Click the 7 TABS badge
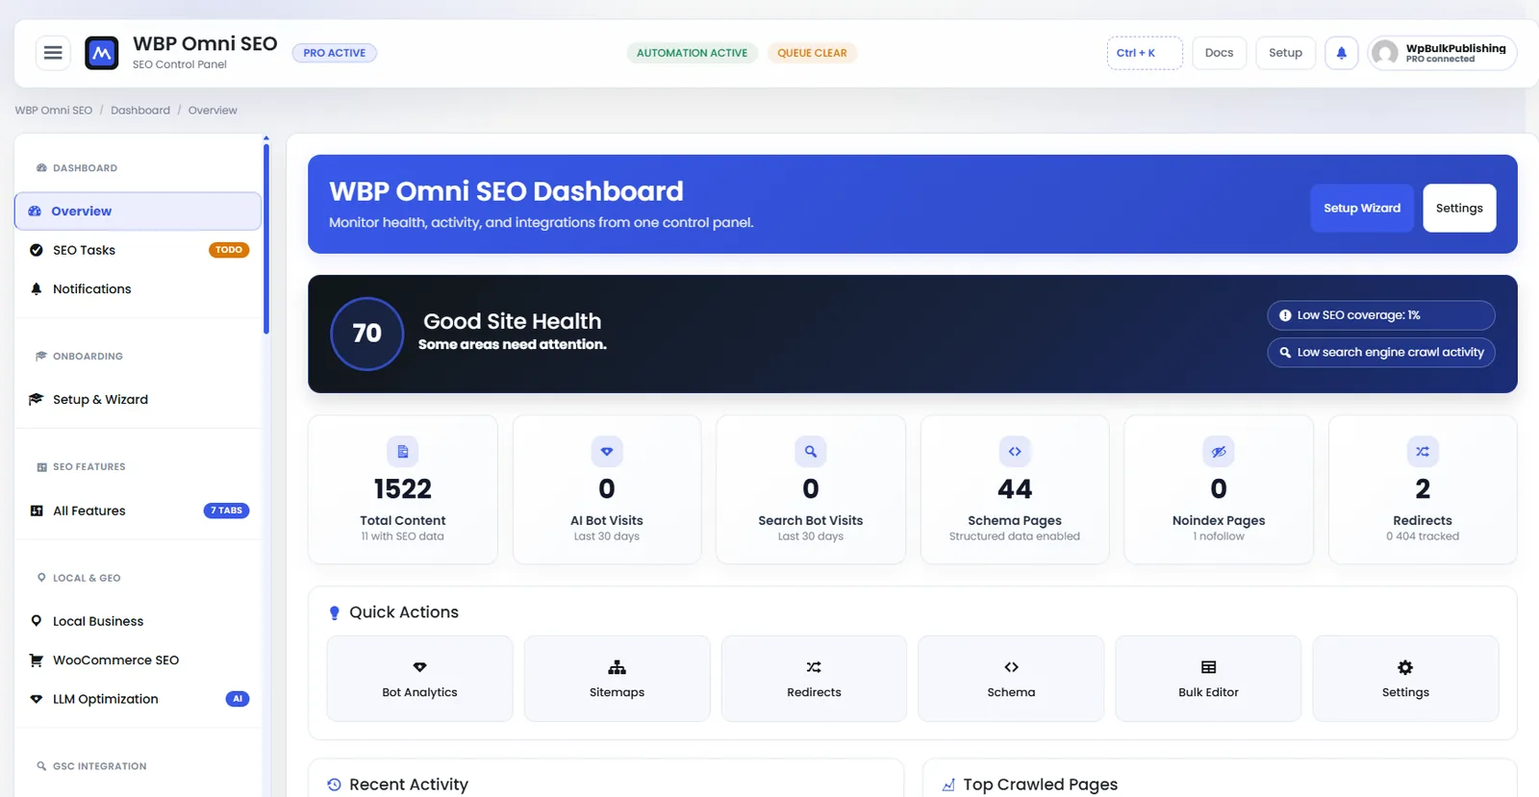This screenshot has height=797, width=1539. [226, 511]
